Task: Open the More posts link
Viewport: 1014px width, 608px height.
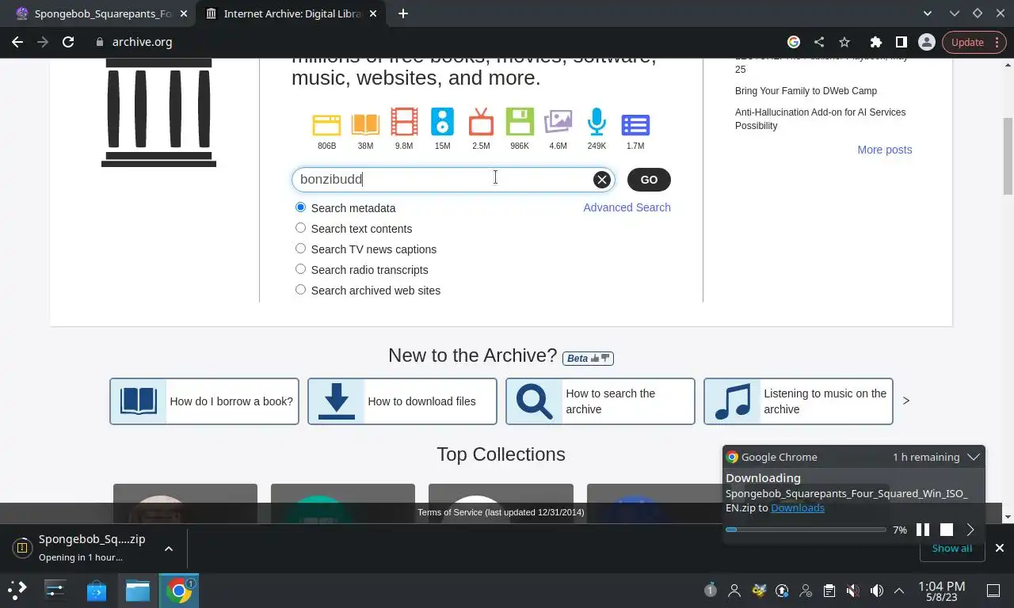Action: coord(884,150)
